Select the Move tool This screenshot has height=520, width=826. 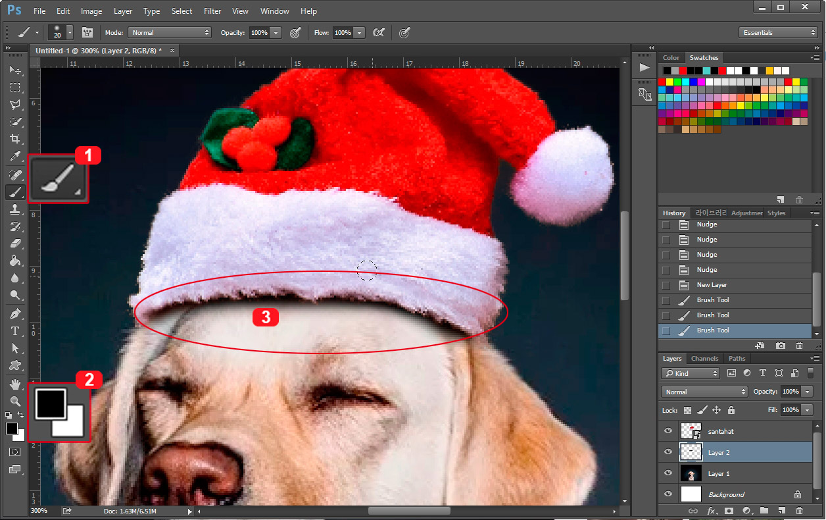click(15, 70)
